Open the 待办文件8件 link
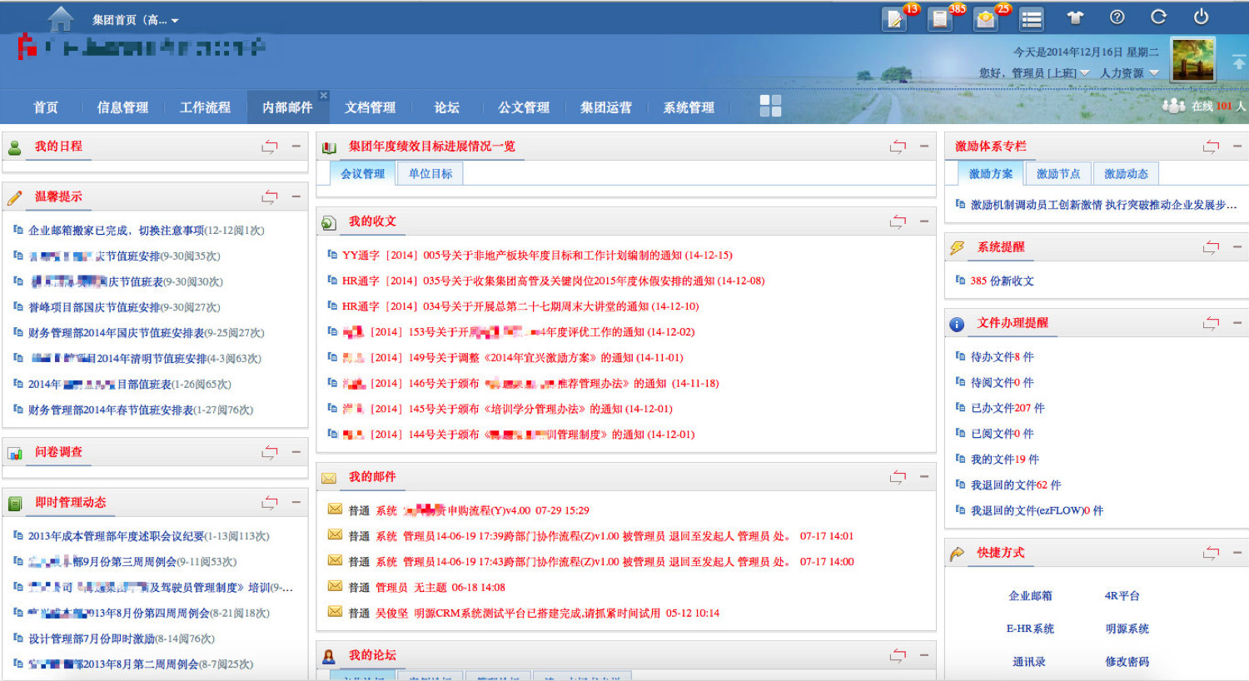 point(1002,357)
